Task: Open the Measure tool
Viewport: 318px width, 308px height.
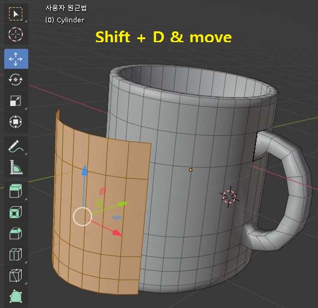Action: click(x=16, y=167)
